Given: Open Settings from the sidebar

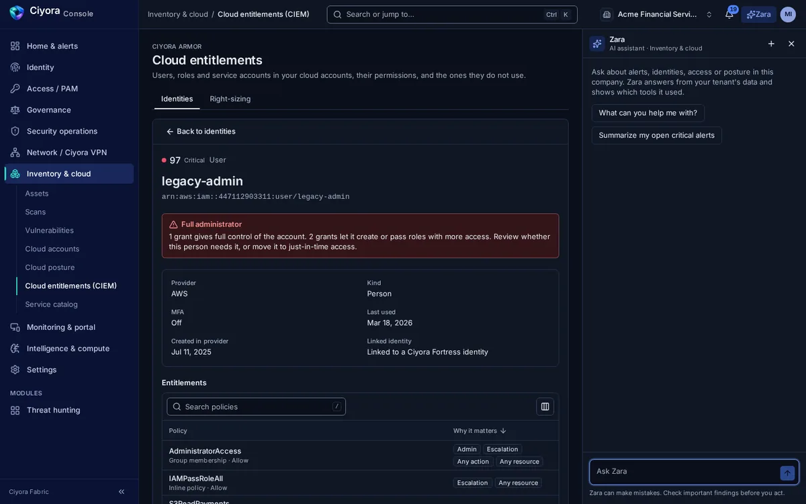Looking at the screenshot, I should click(x=69, y=370).
